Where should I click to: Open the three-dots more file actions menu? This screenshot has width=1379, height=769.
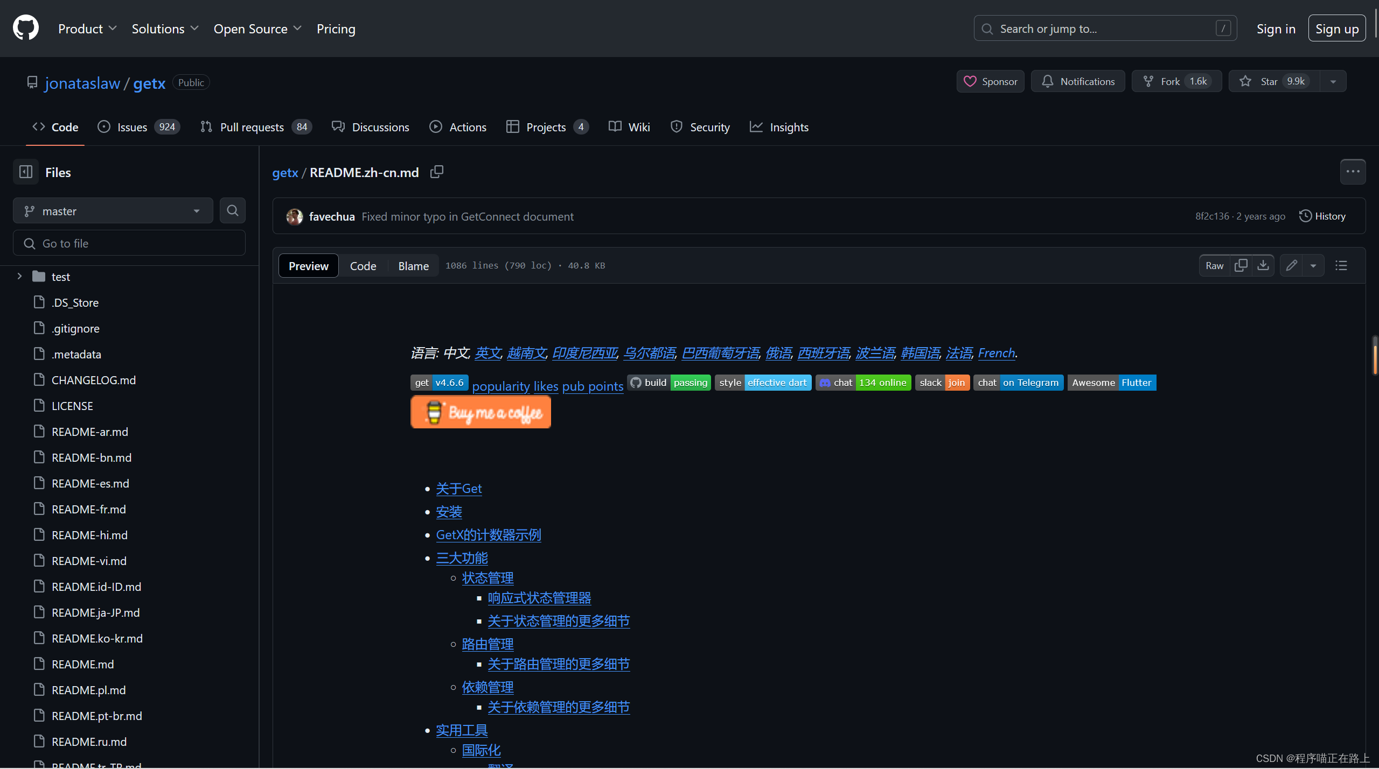[1353, 172]
